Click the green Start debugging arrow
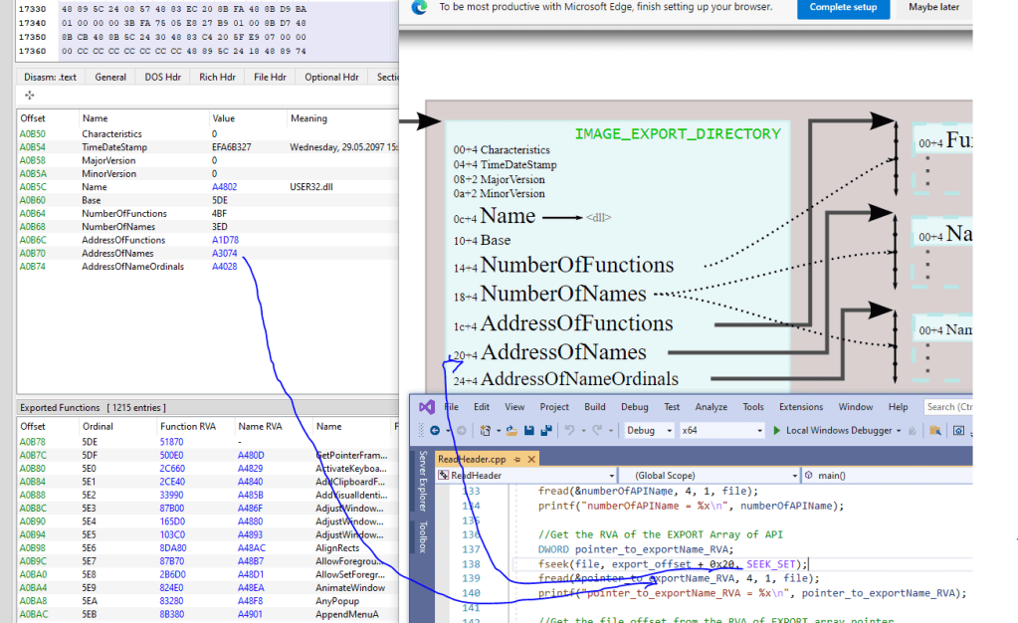Image resolution: width=1018 pixels, height=623 pixels. (776, 431)
